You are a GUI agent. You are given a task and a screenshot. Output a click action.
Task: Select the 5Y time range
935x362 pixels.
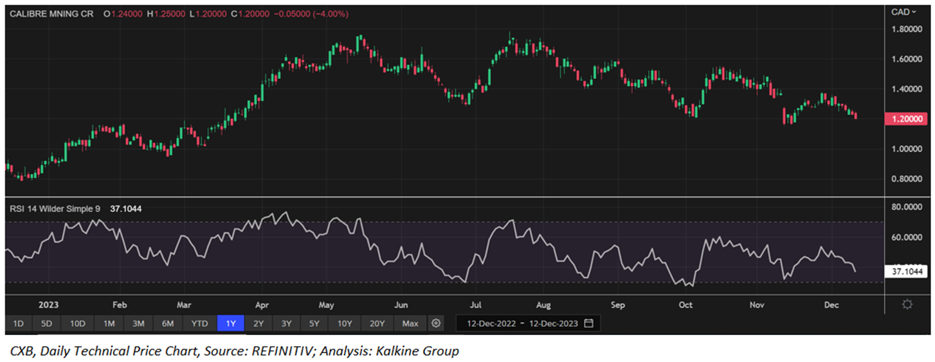tap(314, 323)
